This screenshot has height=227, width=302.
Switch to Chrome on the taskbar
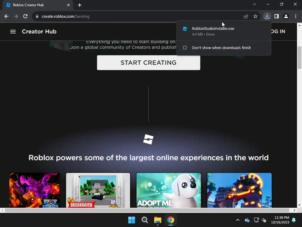(171, 220)
